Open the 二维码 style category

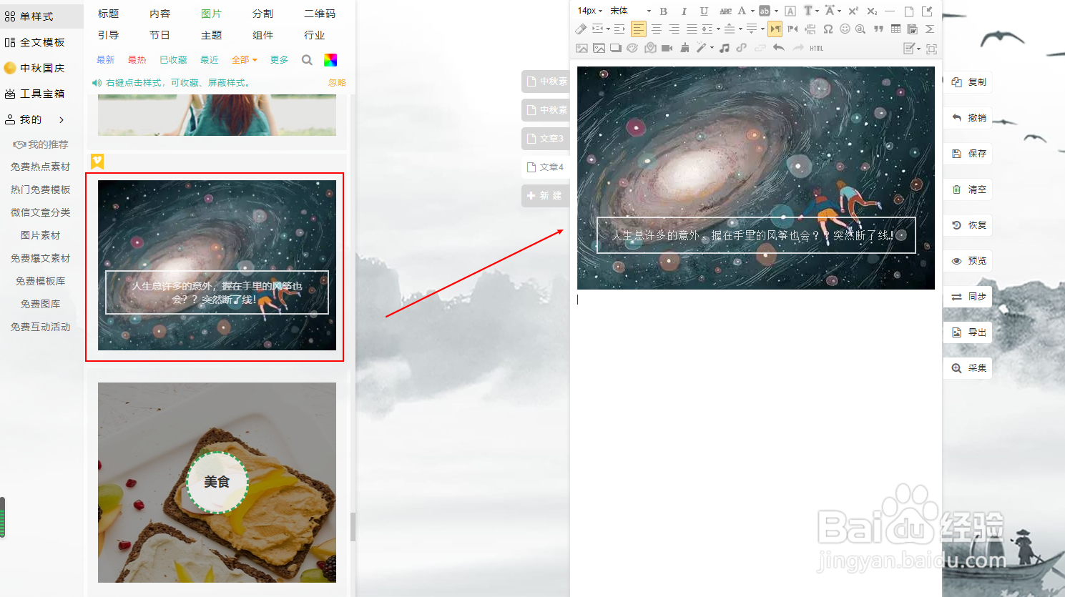click(320, 14)
